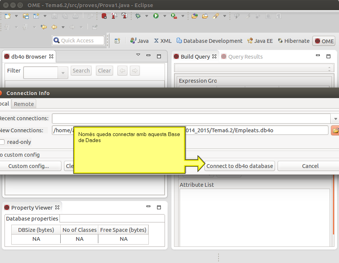This screenshot has height=263, width=339.
Task: Click the Open Perspective icon
Action: [117, 41]
